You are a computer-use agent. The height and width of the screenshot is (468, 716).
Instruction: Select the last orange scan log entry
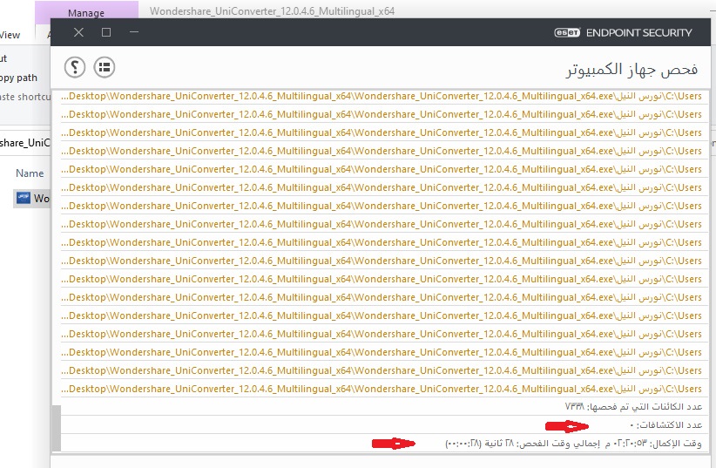point(382,389)
